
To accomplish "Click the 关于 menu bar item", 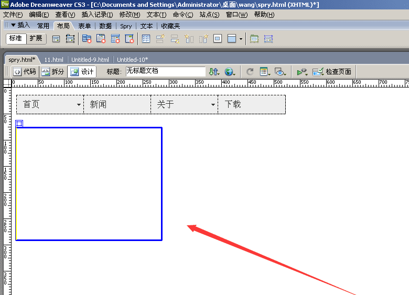I will pos(185,104).
